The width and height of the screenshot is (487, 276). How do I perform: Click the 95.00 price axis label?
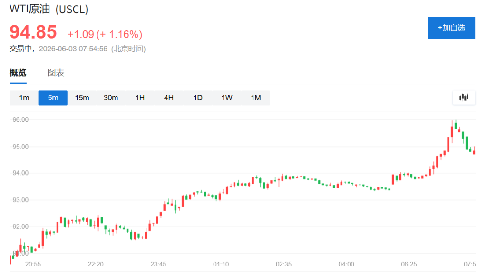pyautogui.click(x=20, y=147)
